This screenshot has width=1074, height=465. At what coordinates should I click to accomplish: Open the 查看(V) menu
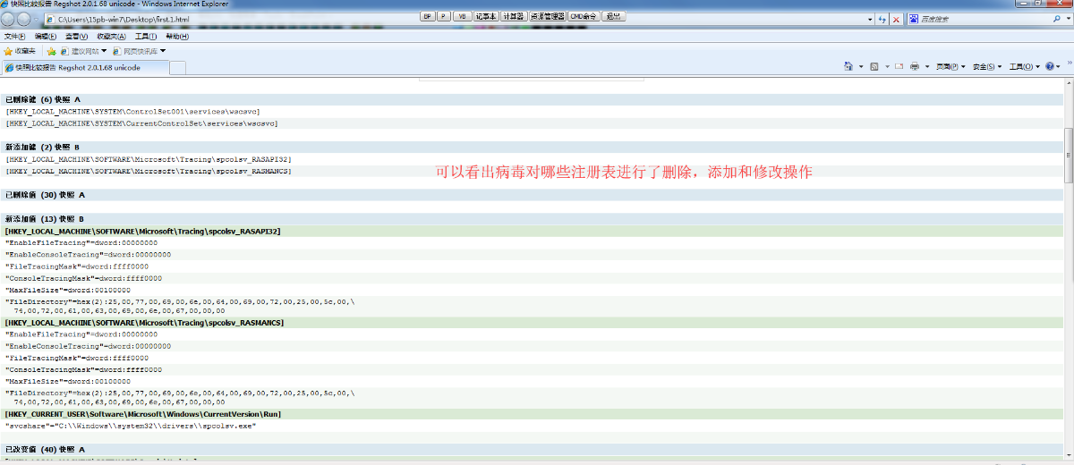(x=76, y=37)
